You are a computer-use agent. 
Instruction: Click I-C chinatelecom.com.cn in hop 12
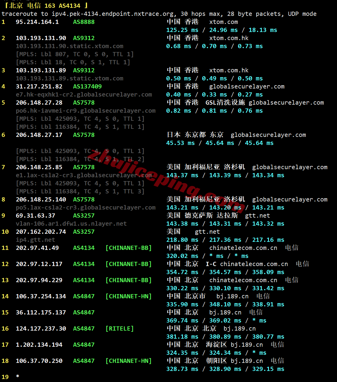247,264
